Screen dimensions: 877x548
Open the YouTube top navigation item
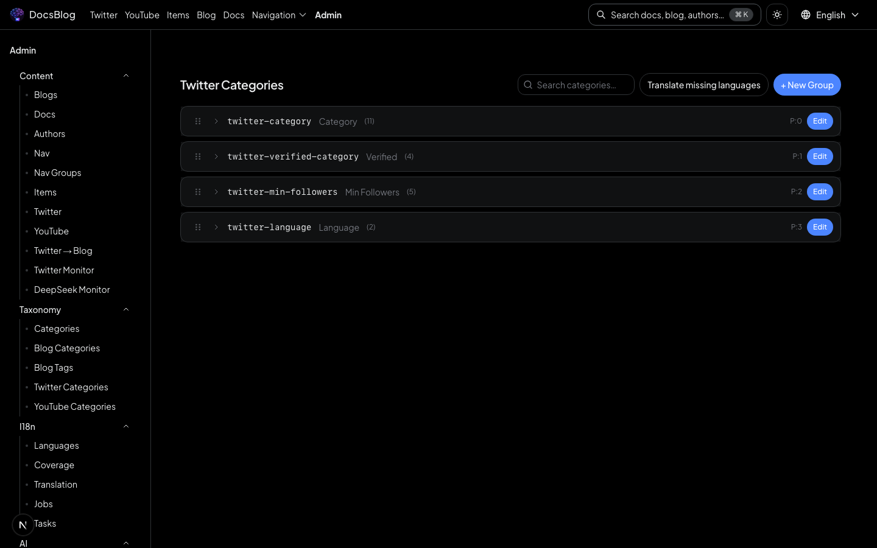pyautogui.click(x=142, y=15)
